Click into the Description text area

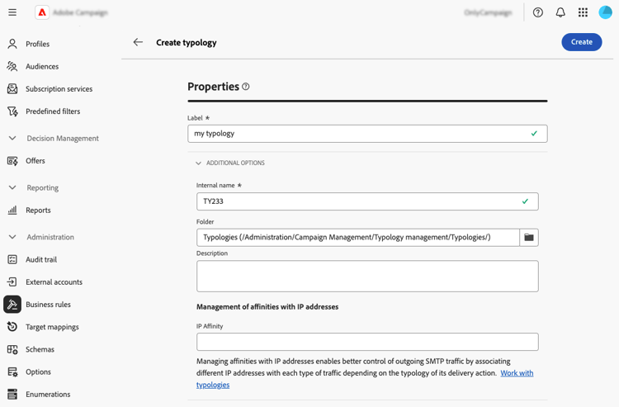pos(367,277)
